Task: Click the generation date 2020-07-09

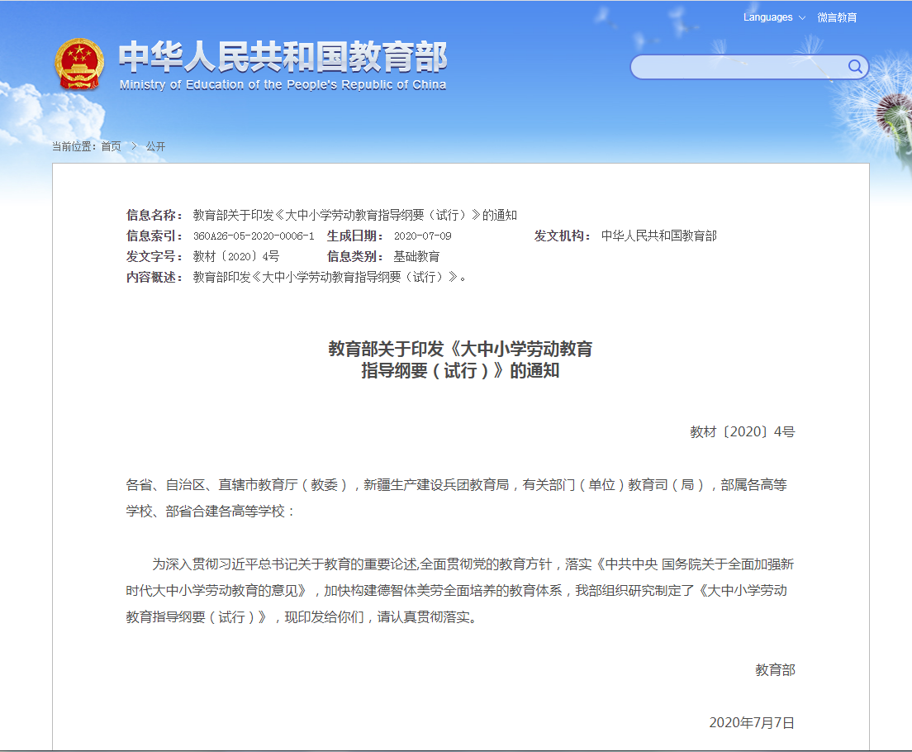Action: 423,236
